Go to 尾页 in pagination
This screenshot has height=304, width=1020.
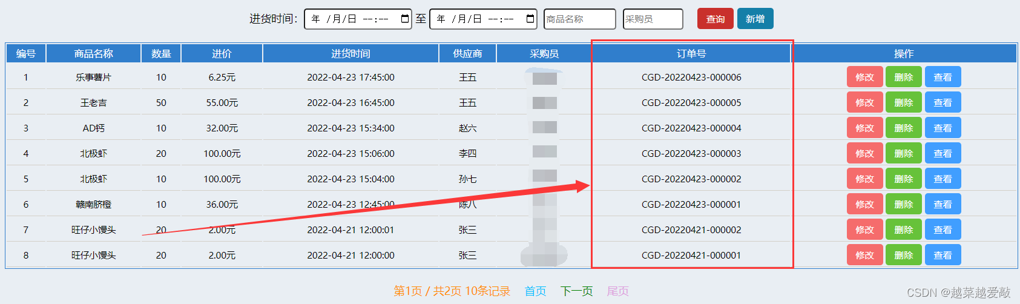pyautogui.click(x=617, y=291)
